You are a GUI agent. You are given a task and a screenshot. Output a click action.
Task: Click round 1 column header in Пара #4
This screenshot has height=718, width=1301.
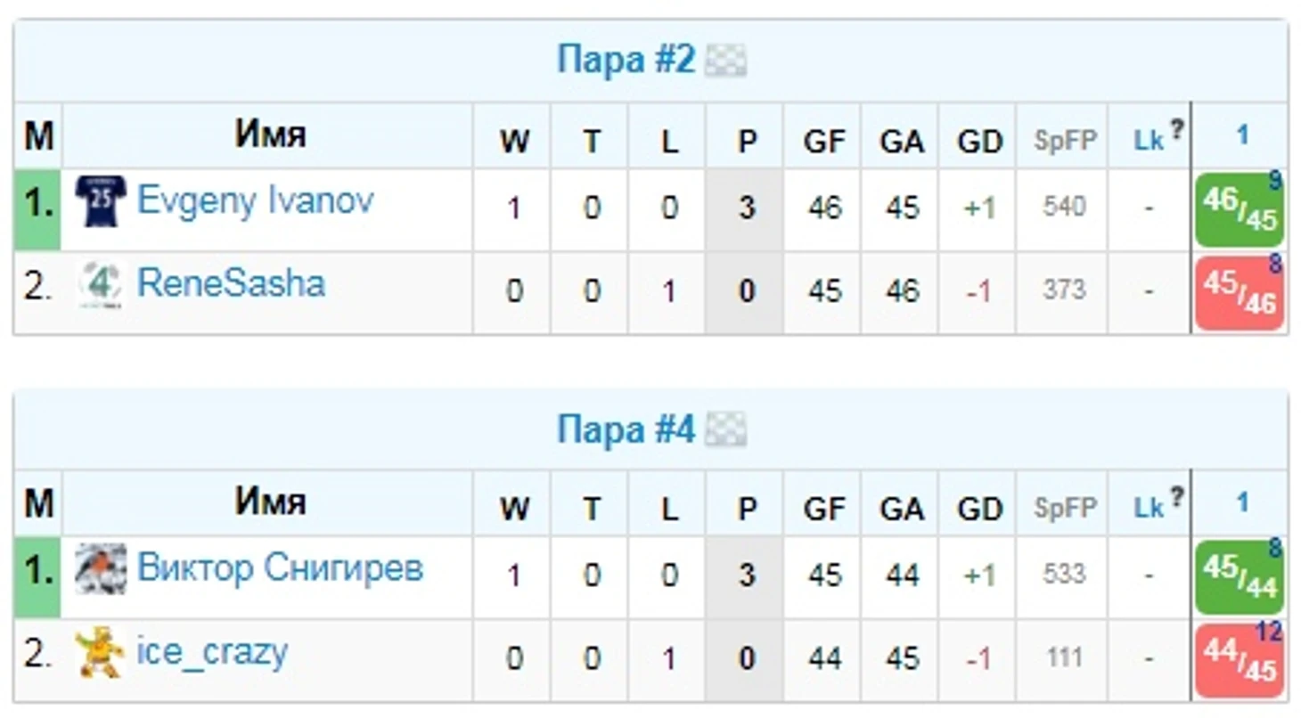click(x=1242, y=503)
